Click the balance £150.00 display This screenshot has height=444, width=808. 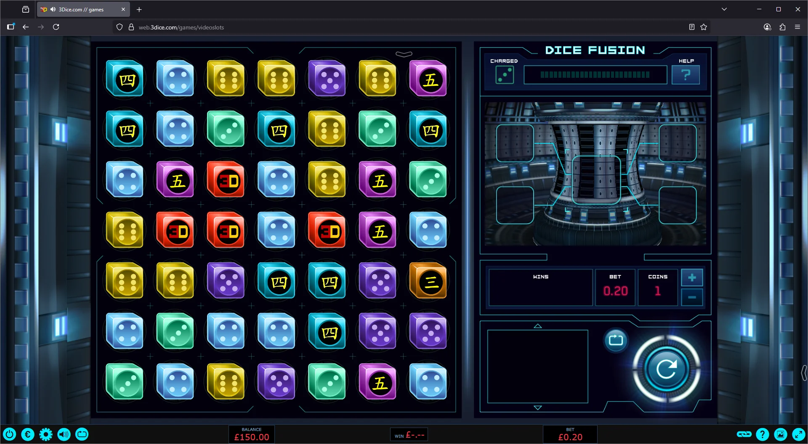[x=252, y=434]
